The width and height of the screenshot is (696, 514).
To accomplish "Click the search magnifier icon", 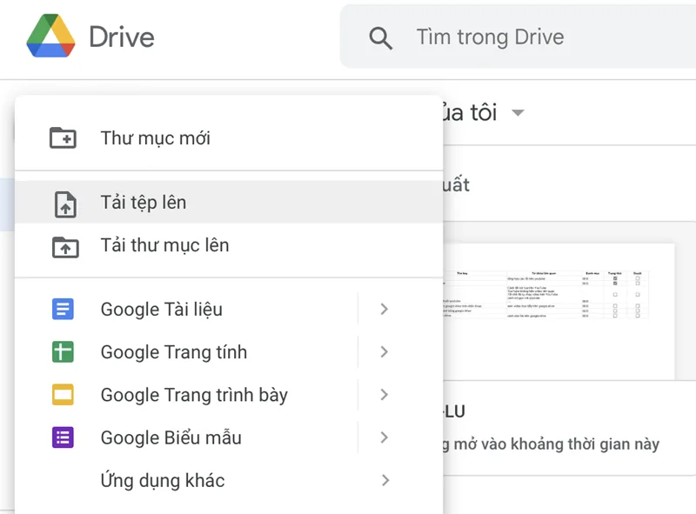I will 380,37.
